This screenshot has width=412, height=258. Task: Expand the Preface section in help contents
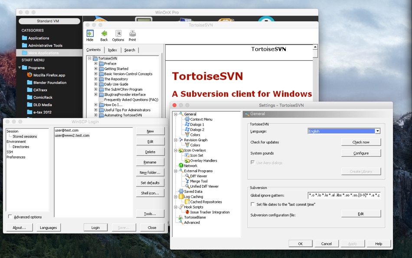point(95,63)
